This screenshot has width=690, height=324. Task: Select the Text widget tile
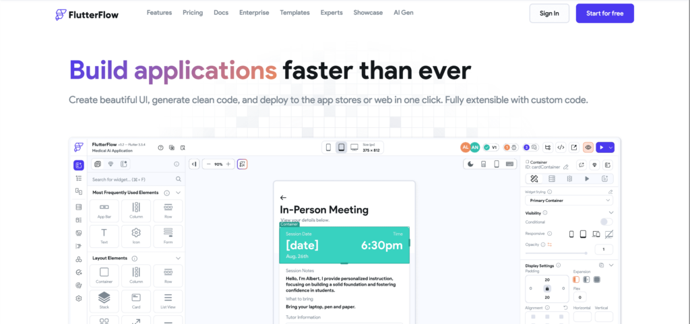click(x=104, y=236)
